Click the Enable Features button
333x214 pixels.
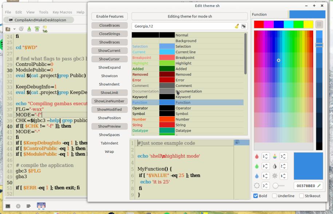[x=110, y=16]
